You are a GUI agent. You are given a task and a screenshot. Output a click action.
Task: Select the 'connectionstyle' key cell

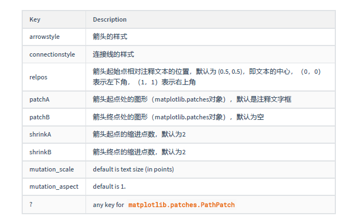pos(54,54)
